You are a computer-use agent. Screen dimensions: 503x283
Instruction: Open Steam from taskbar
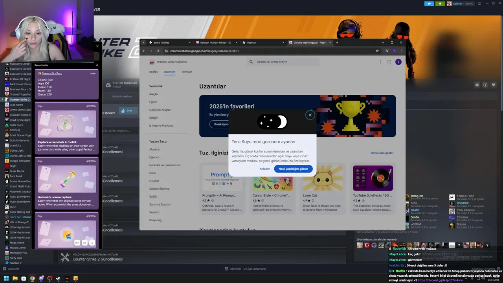(x=58, y=278)
